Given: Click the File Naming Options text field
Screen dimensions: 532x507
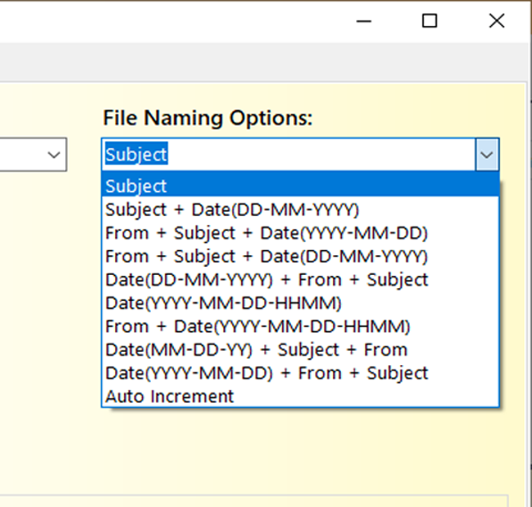Looking at the screenshot, I should [x=288, y=154].
